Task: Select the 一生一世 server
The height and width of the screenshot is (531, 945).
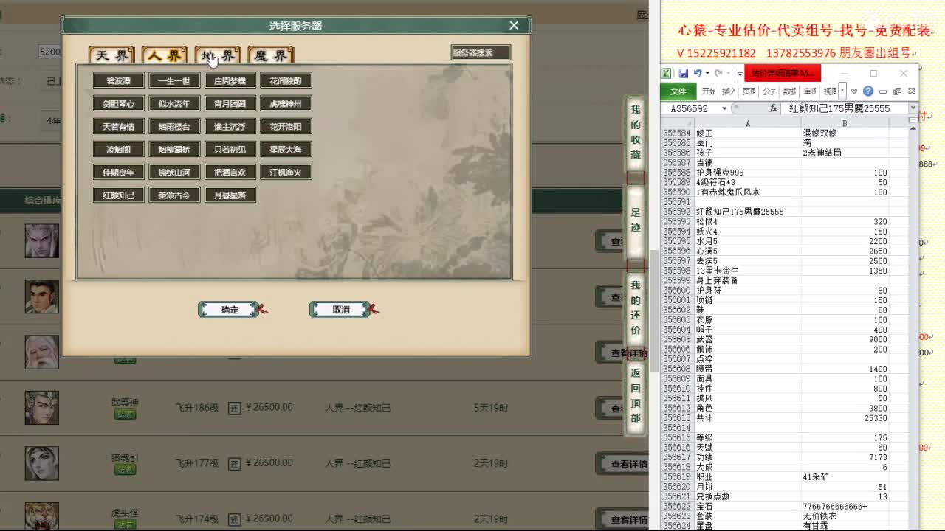Action: point(174,80)
